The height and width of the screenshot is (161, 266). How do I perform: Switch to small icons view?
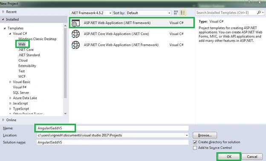[x=176, y=13]
